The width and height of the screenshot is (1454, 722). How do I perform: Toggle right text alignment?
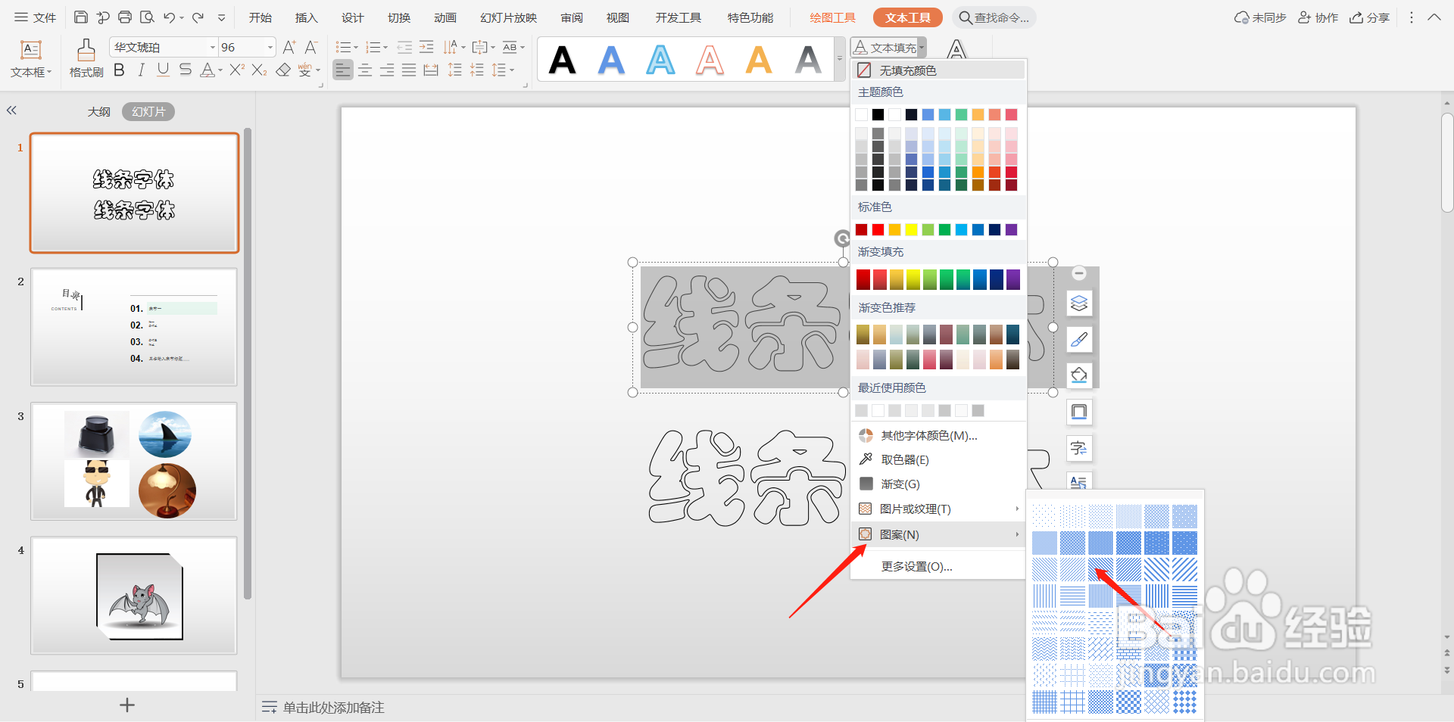point(387,70)
